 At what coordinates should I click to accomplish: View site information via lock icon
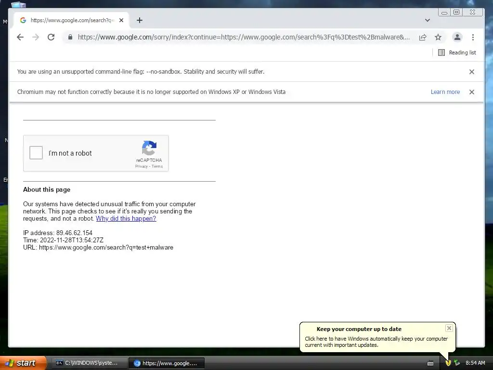pos(70,37)
